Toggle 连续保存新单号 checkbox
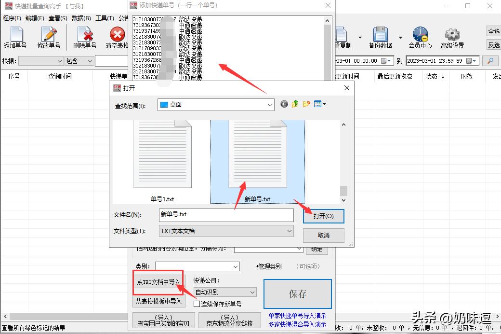Screen dimensions: 501x334 (197, 304)
